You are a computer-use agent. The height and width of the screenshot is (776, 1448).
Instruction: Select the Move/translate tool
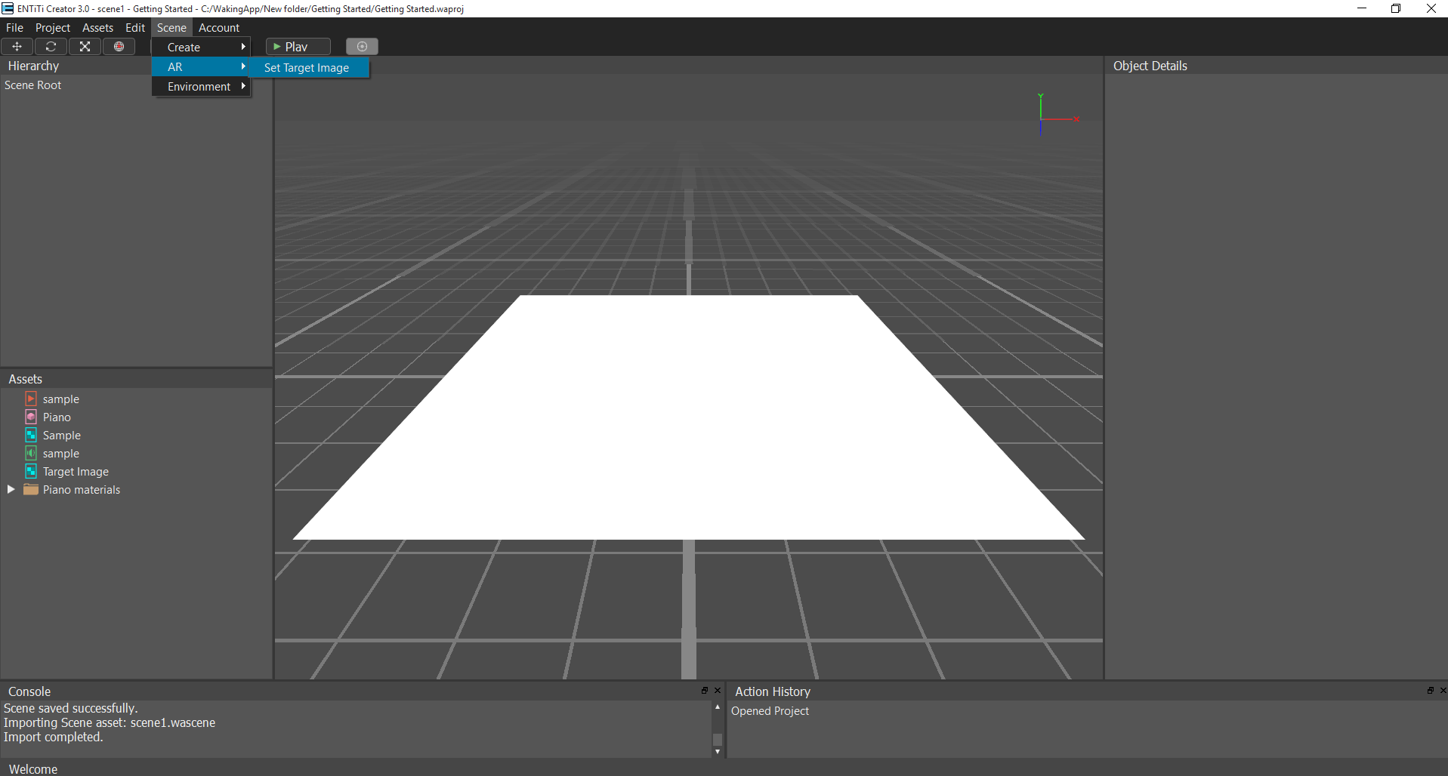17,47
